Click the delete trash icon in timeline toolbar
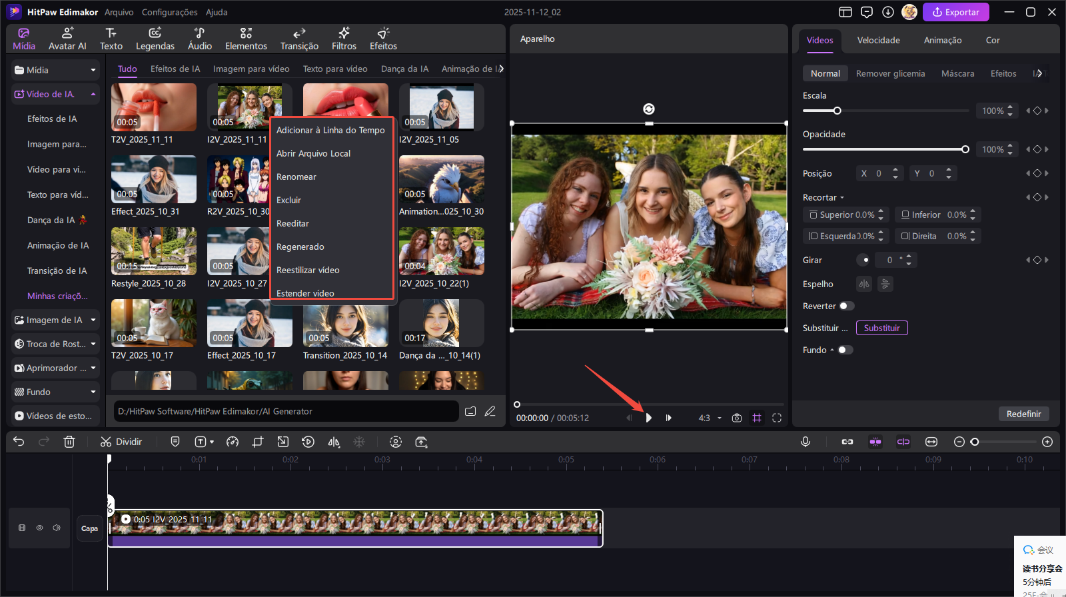 [69, 442]
